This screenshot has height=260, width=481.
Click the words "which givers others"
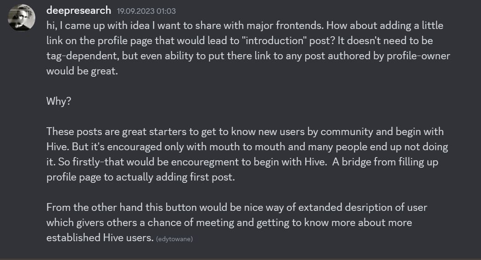(92, 222)
